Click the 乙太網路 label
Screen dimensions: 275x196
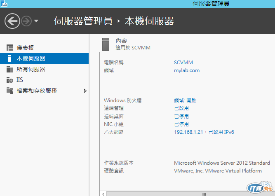point(114,132)
